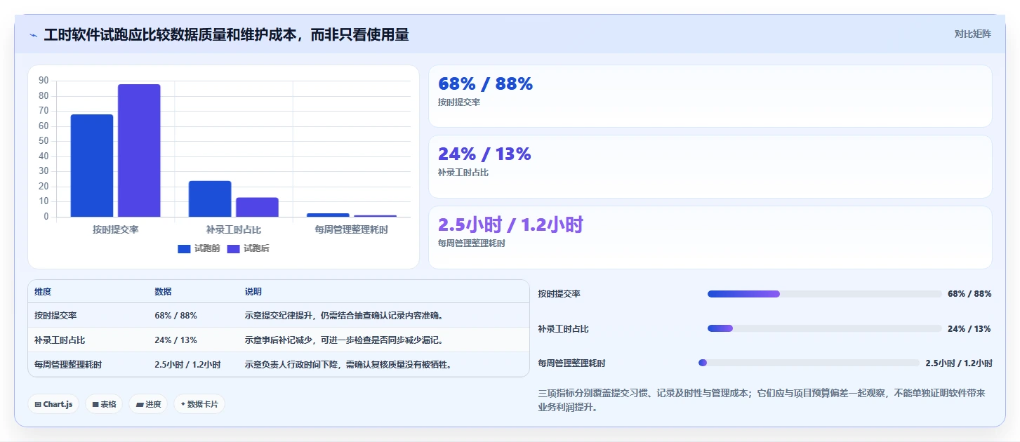Click the 每周管理整理耗时 progress bar
Screen dimensions: 1020x442
809,363
